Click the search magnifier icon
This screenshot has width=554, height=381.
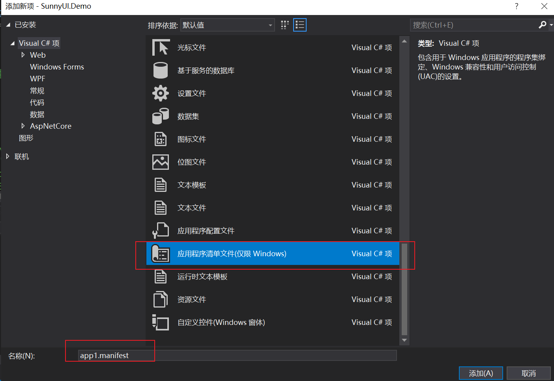coord(543,25)
